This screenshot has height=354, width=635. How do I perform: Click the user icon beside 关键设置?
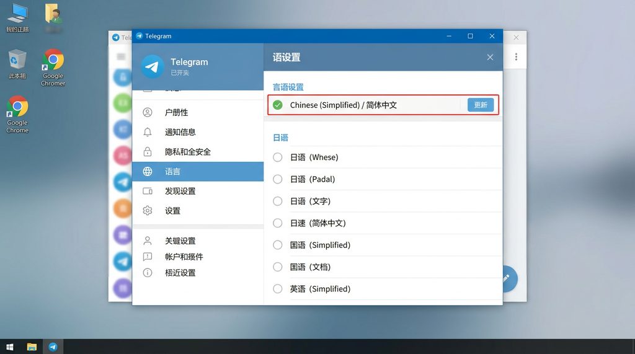pos(148,241)
